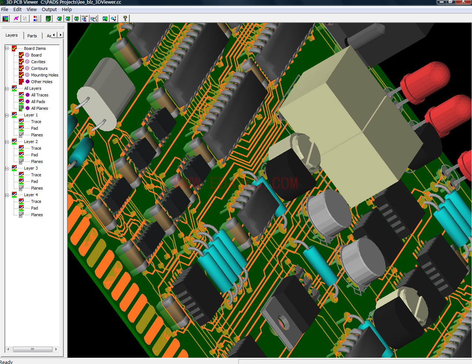Click the magnifier with plus signs icon
Screen dimensions: 472x364
[114, 18]
